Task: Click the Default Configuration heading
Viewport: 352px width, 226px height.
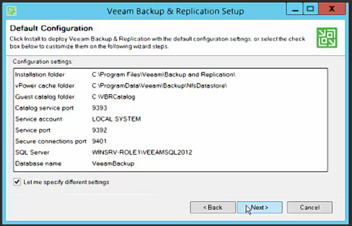Action: coord(52,28)
